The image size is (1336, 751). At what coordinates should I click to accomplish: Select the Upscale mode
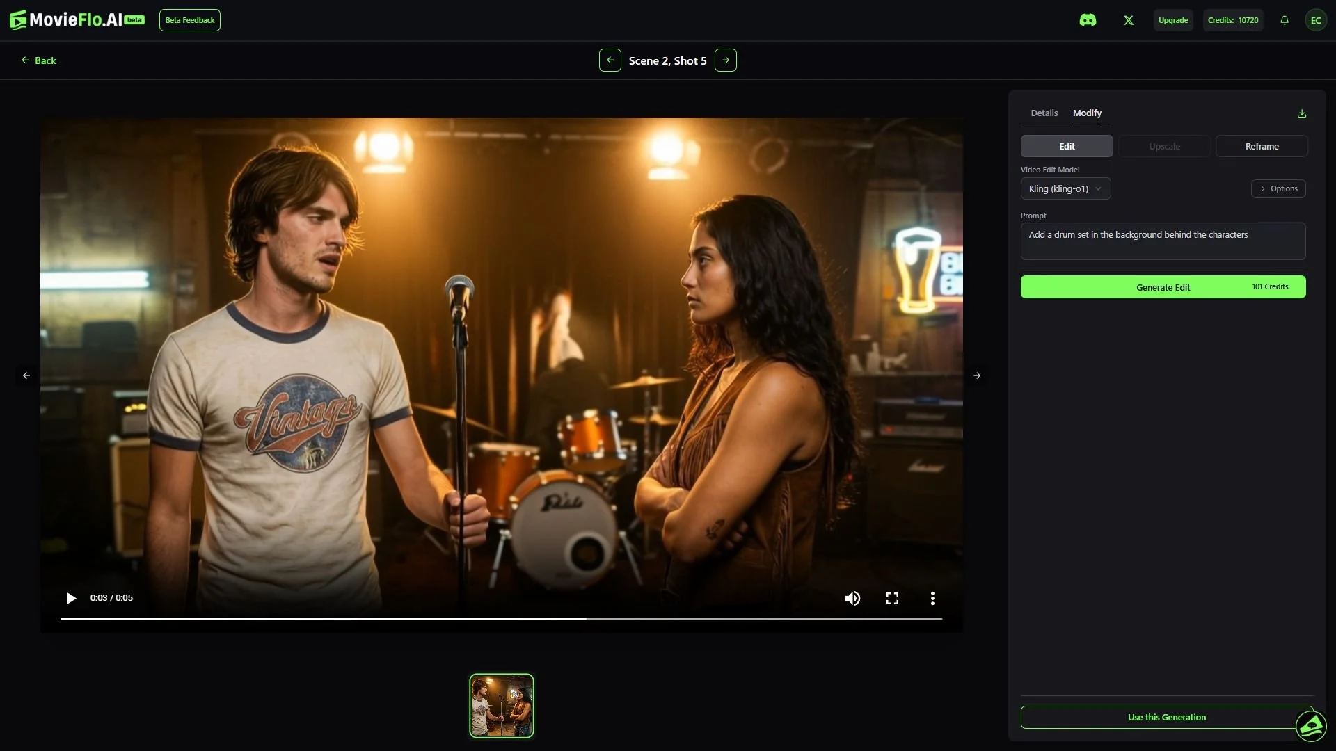1163,146
